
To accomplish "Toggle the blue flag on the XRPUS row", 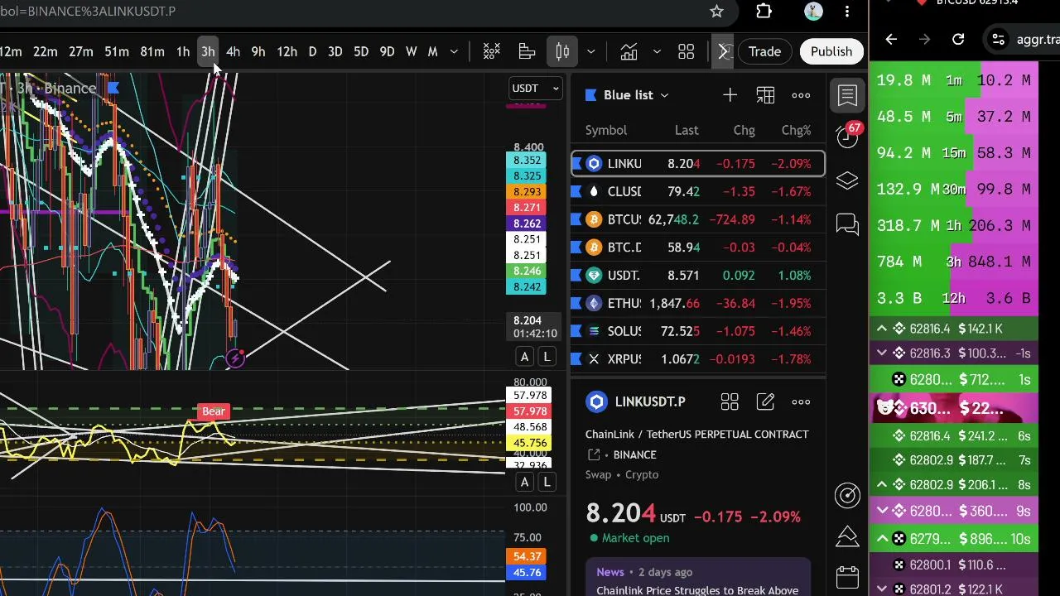I will (x=577, y=359).
